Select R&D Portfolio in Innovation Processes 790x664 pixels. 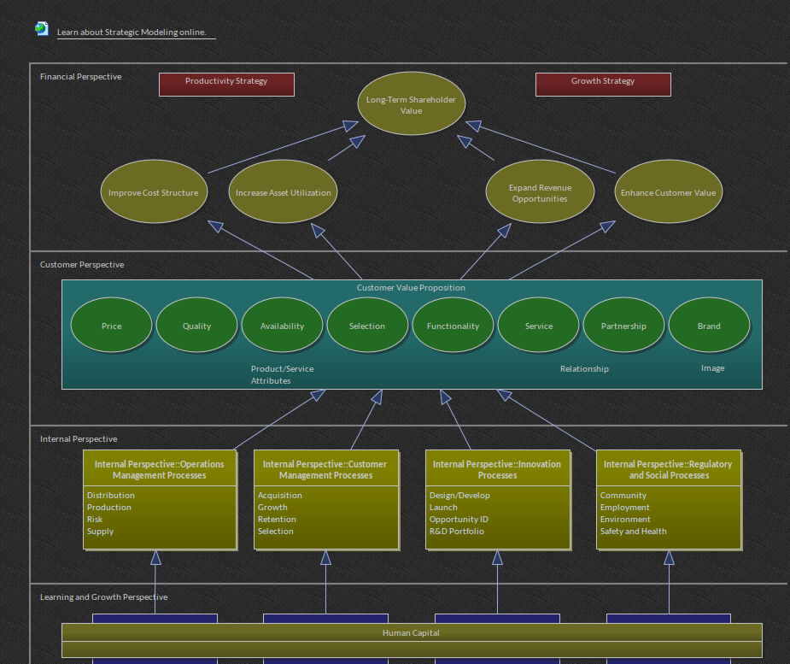(x=456, y=532)
